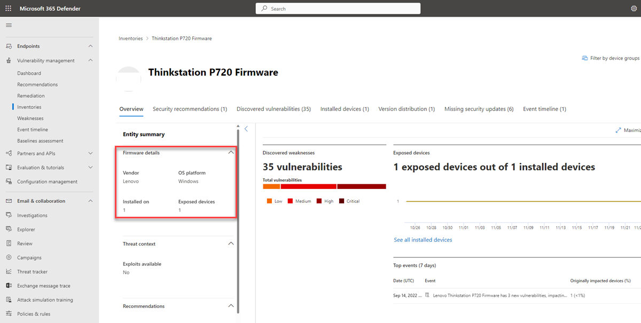Collapse the Firmware details section
This screenshot has width=641, height=323.
click(231, 153)
